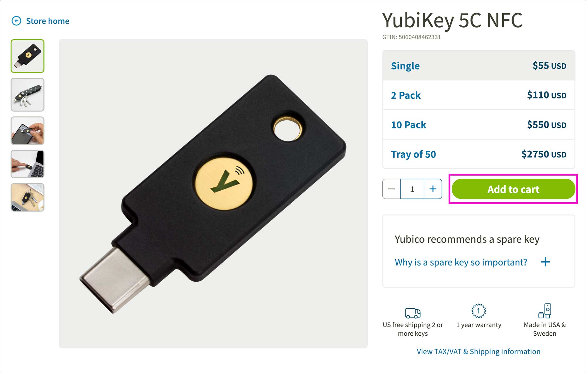Open View TAX/VAT & Shipping information
This screenshot has height=372, width=586.
pos(478,351)
